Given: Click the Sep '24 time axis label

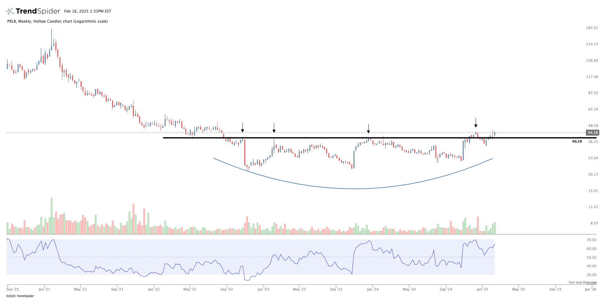Looking at the screenshot, I should [446, 289].
